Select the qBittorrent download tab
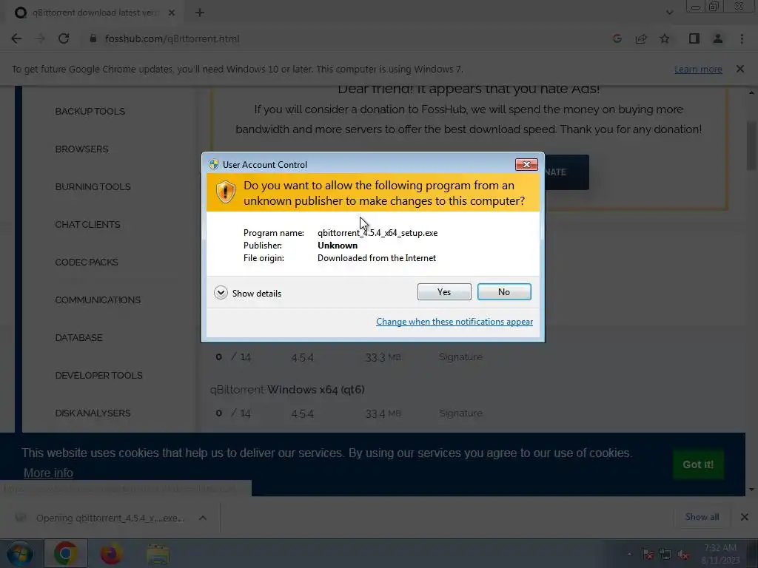 pos(94,13)
